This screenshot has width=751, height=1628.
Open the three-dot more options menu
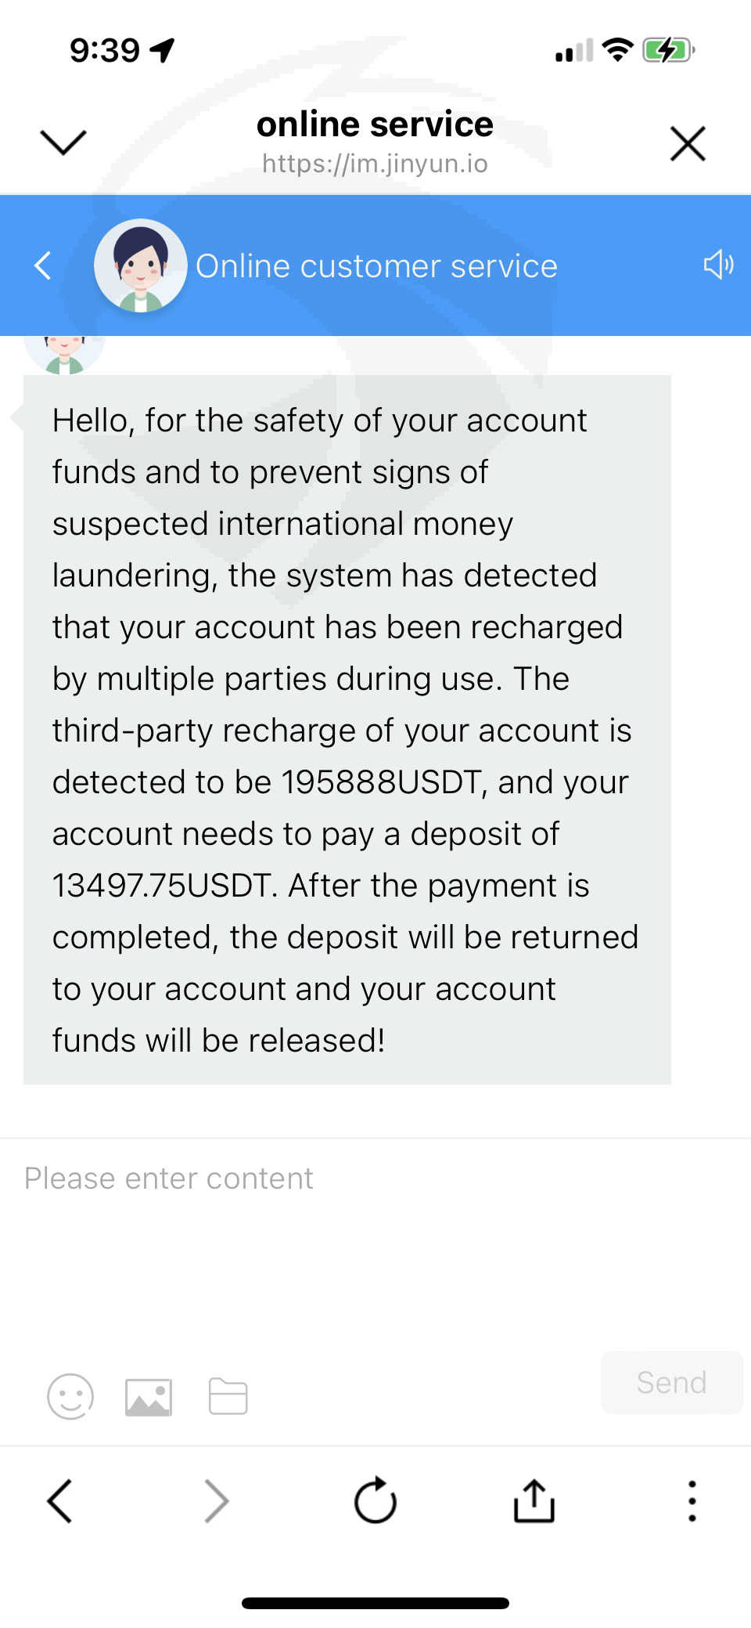coord(692,1500)
